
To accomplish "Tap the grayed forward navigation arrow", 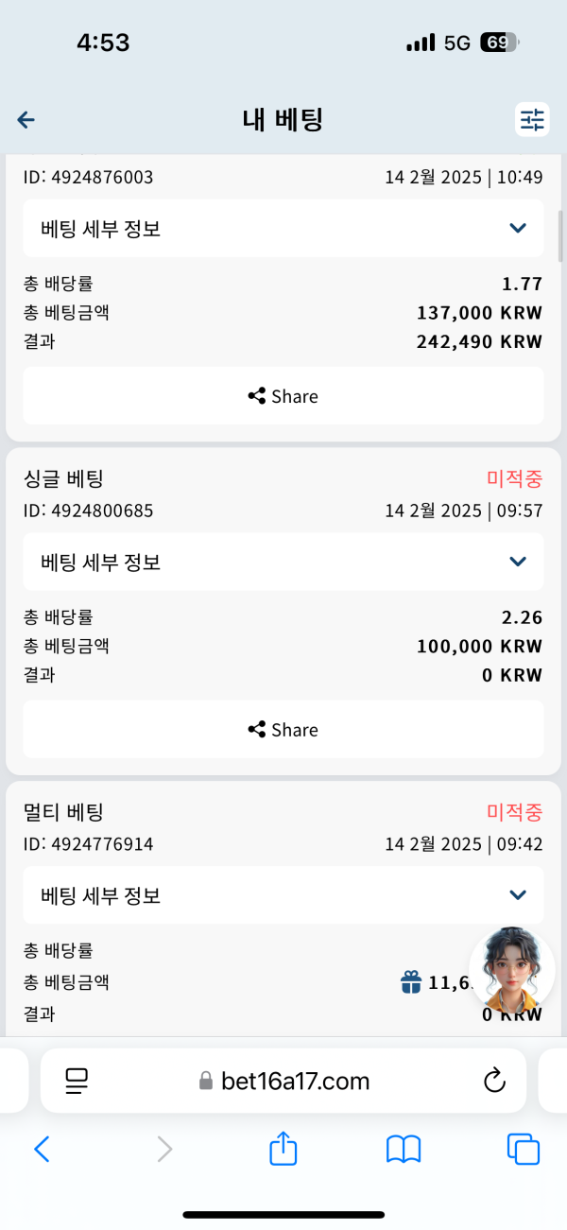I will tap(164, 1150).
